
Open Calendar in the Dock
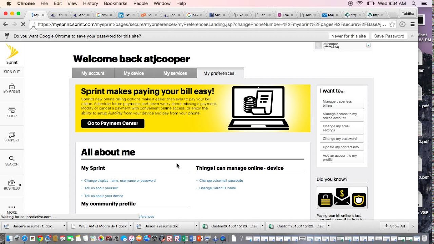[x=63, y=239]
